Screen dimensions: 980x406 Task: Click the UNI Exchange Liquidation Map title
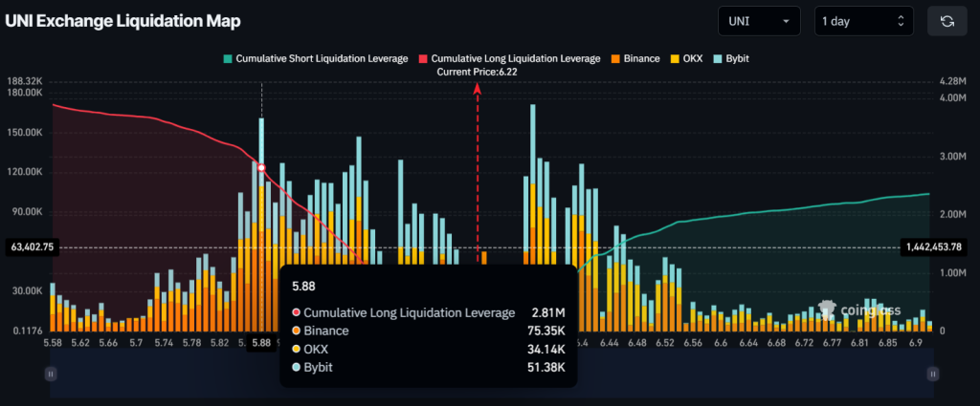coord(123,20)
